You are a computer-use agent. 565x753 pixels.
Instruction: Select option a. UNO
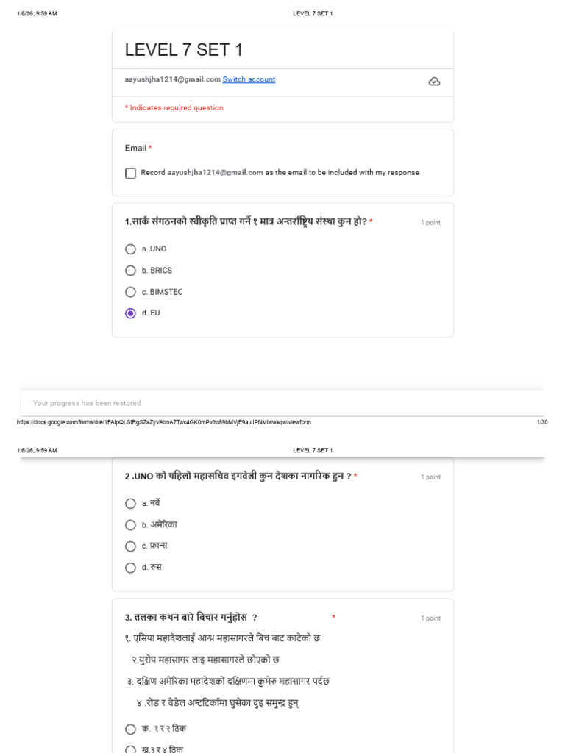[x=131, y=249]
